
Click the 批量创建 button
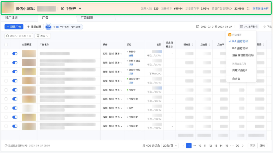coord(34,27)
